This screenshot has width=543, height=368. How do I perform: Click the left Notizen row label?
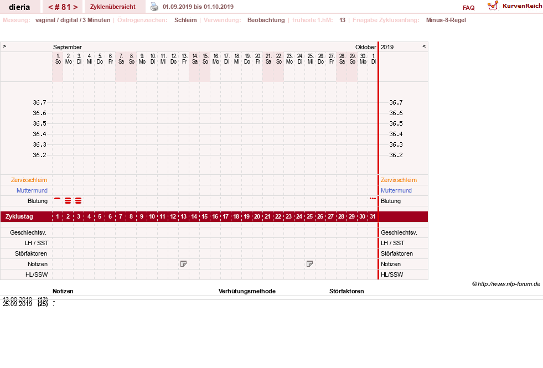click(x=38, y=264)
